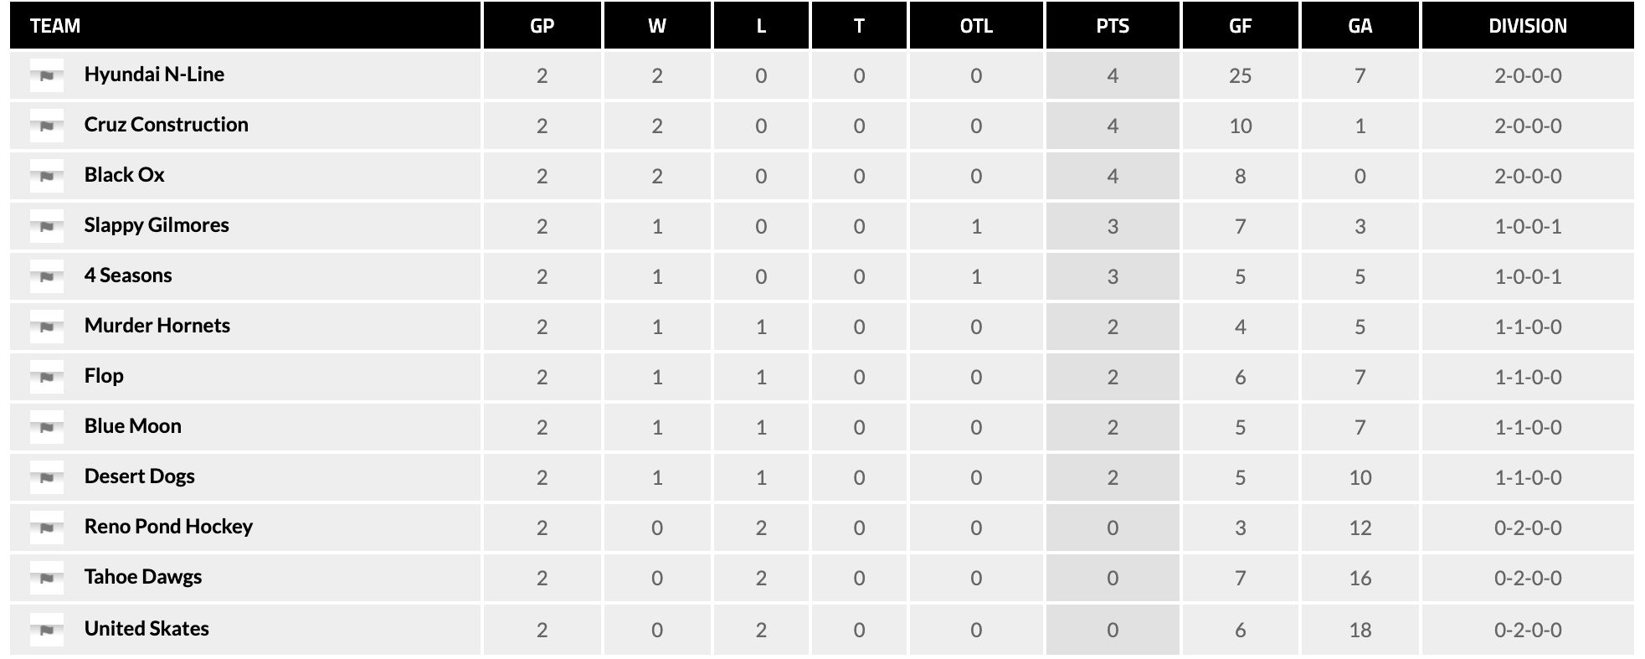
Task: Select the Flop team name
Action: 104,376
